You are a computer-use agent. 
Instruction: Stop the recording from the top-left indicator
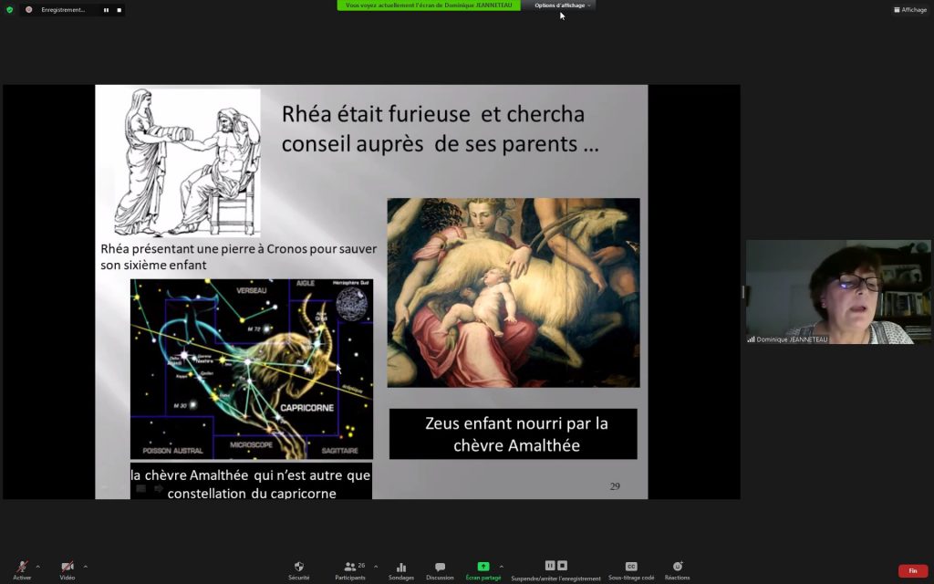119,10
